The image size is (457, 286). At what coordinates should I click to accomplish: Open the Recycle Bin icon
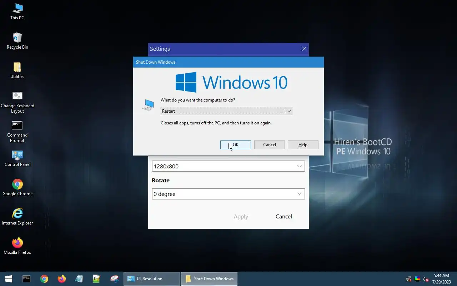(x=17, y=41)
